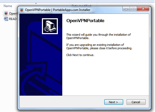Close the installer with the X button

click(x=143, y=9)
